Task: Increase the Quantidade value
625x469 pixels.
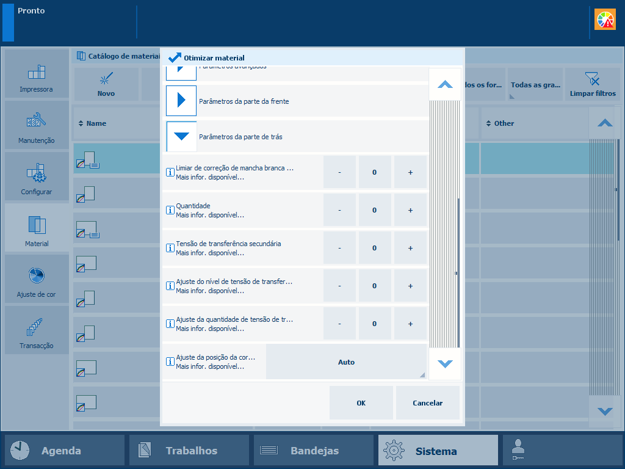Action: 410,210
